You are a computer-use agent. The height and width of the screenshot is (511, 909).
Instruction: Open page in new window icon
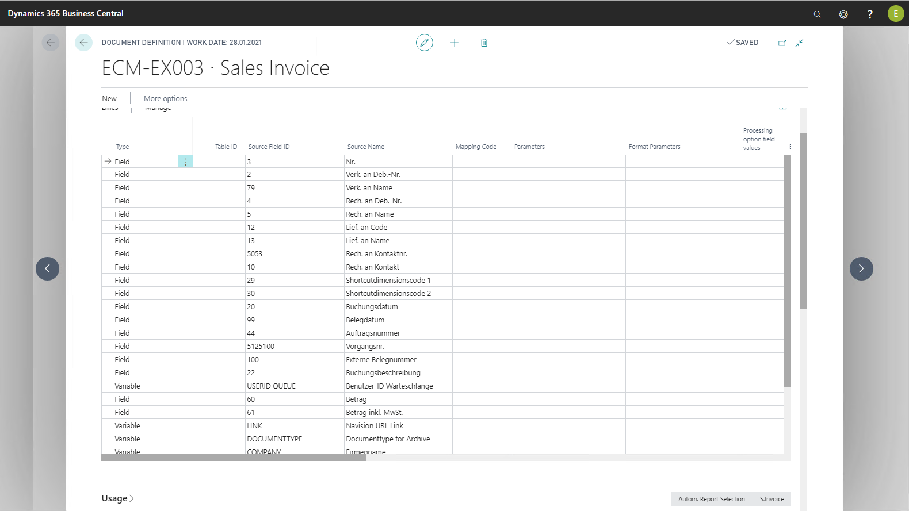coord(782,43)
